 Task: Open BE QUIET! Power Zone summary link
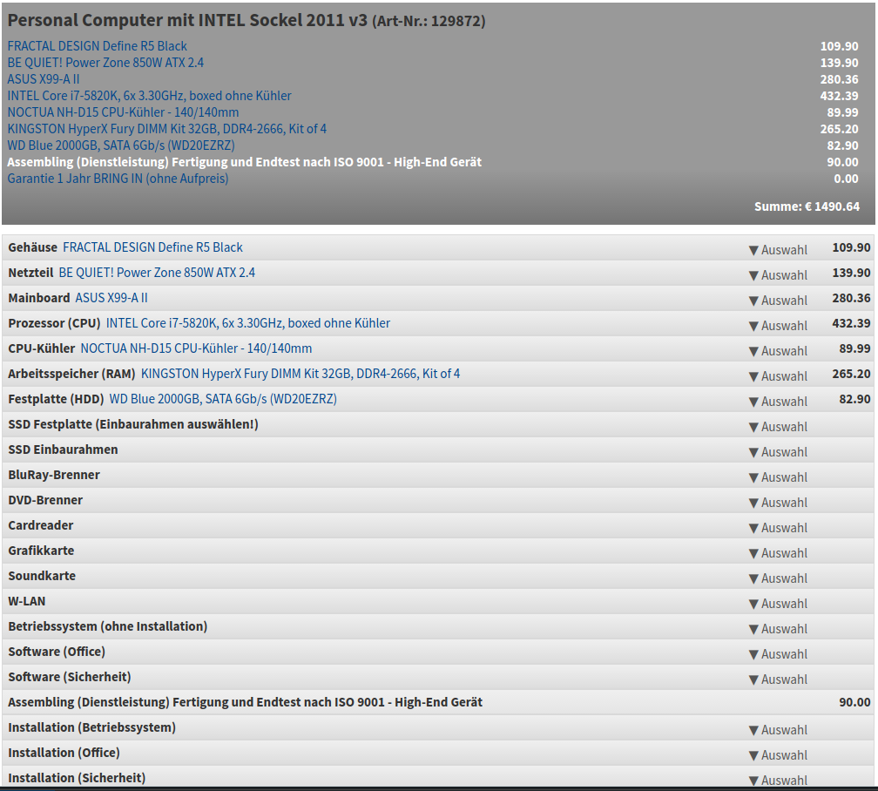pos(105,62)
